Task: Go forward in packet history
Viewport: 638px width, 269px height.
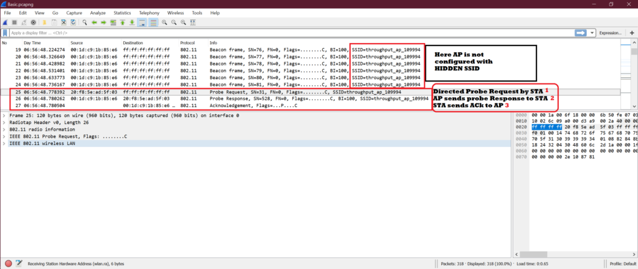Action: (103, 22)
